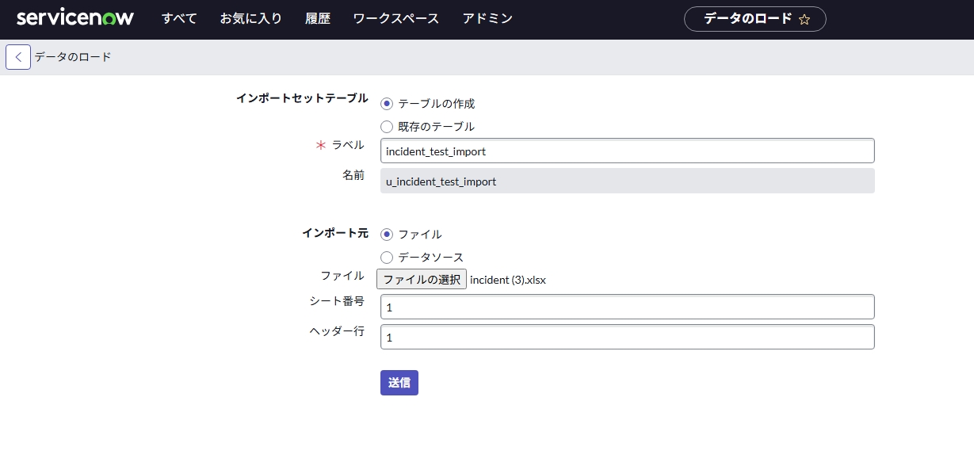Expand the アドミン menu
This screenshot has width=974, height=462.
(x=487, y=18)
